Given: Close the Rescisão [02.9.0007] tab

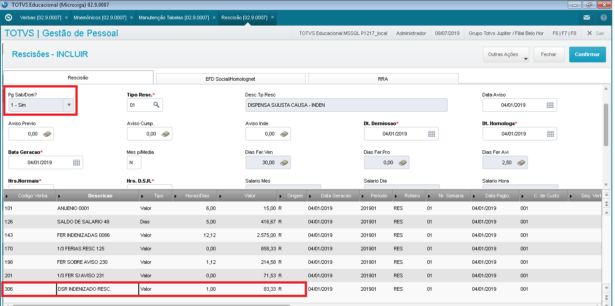Looking at the screenshot, I should 272,17.
